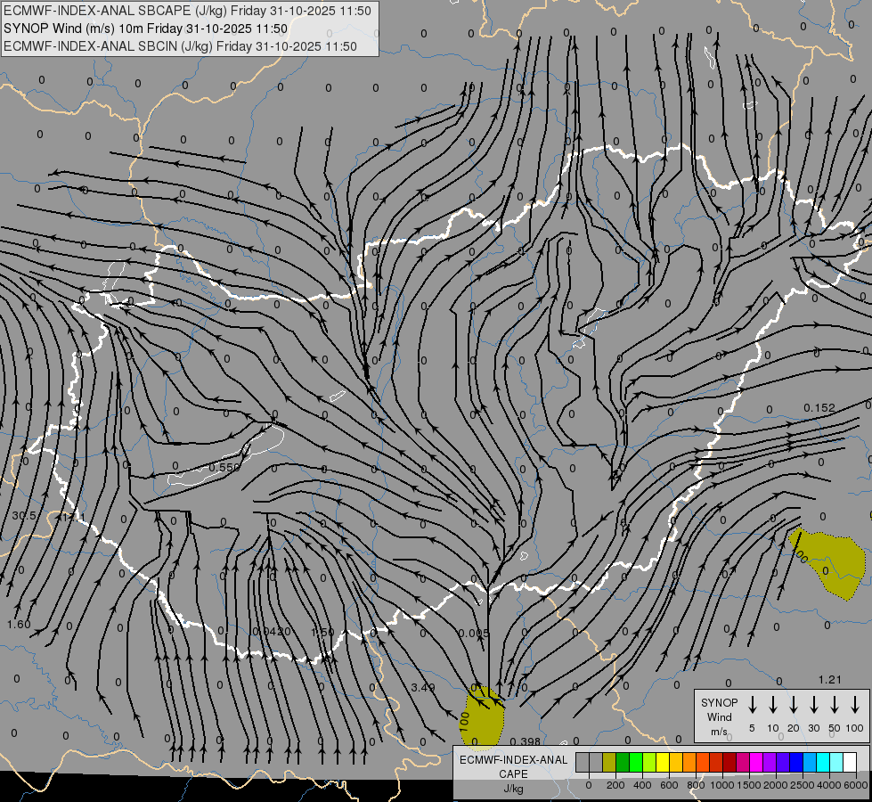Click the olive CAPE contour area at bottom
The width and height of the screenshot is (872, 802).
(482, 719)
